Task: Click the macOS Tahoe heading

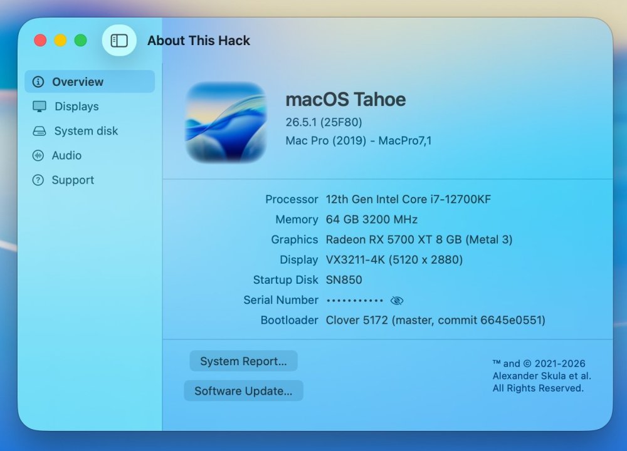Action: coord(345,99)
